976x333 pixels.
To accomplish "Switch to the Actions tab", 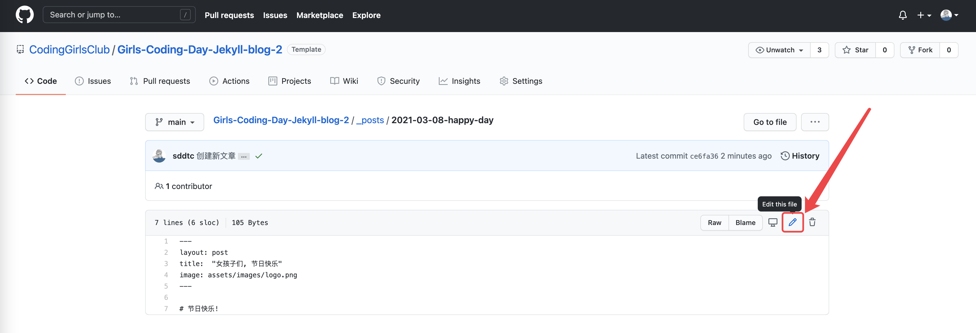I will [229, 81].
